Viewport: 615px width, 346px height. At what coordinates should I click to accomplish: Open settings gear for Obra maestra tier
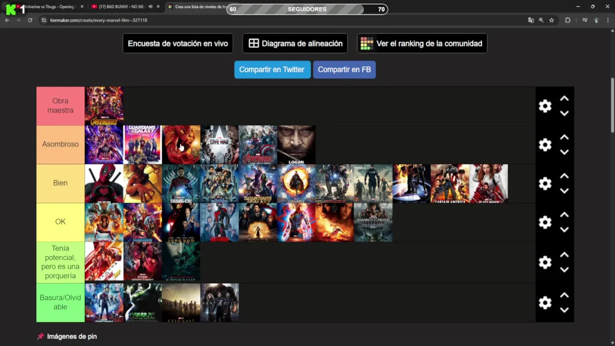[x=545, y=106]
